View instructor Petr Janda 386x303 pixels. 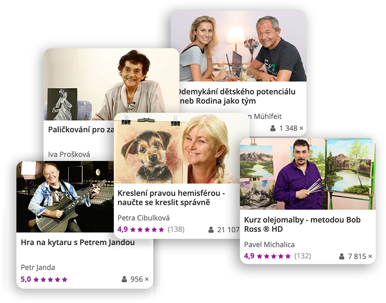pos(38,267)
